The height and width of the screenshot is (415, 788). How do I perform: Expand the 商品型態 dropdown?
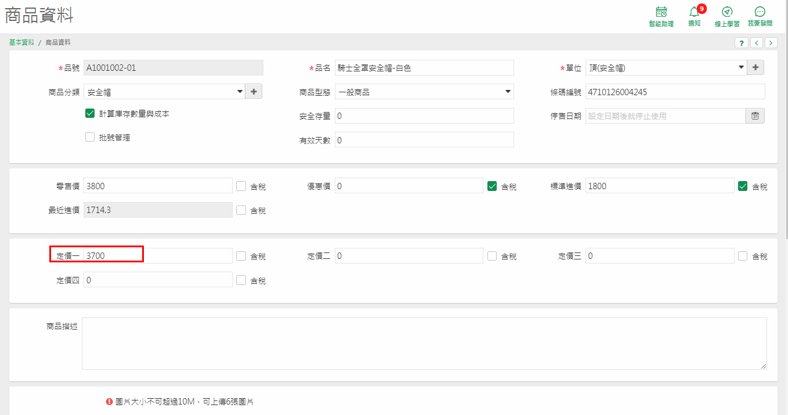508,92
